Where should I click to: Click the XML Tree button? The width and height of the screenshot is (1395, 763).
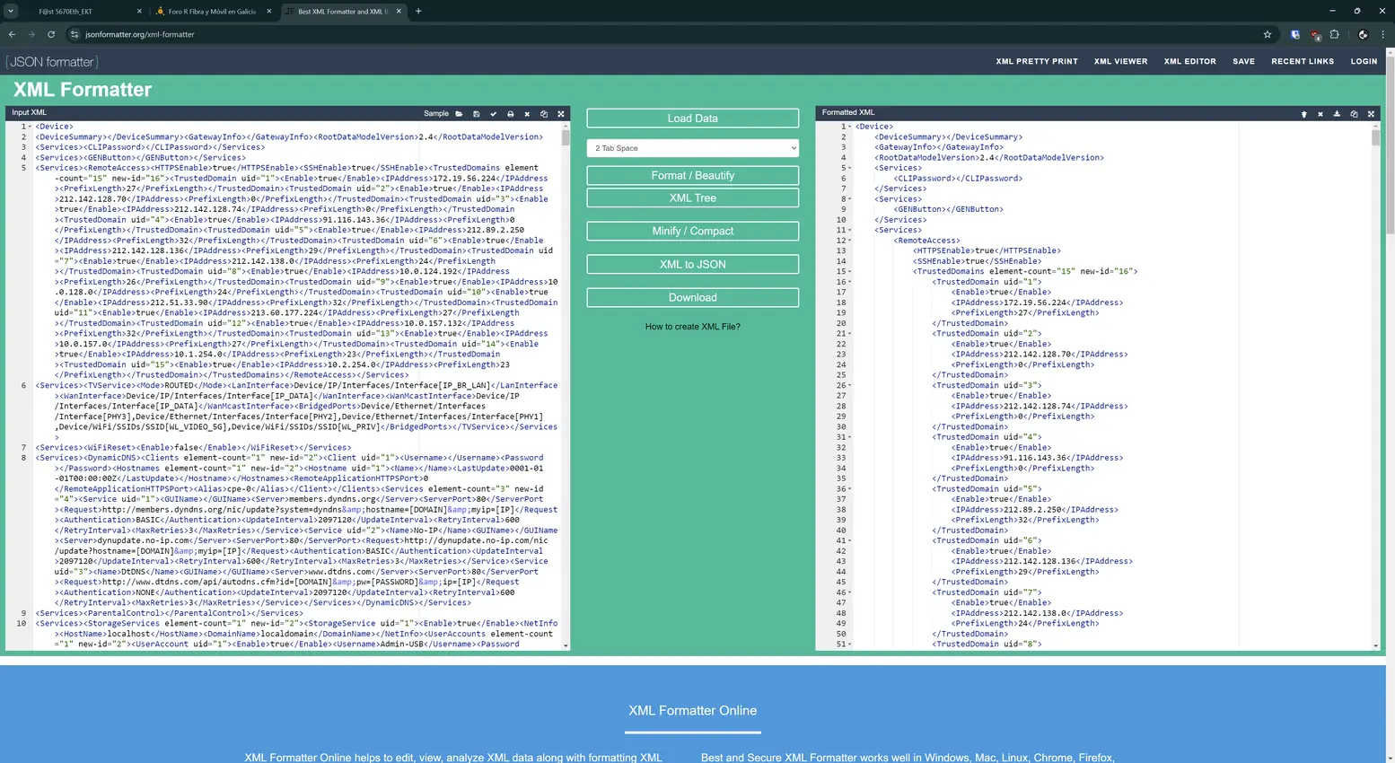click(x=692, y=197)
